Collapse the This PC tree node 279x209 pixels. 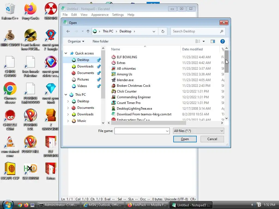(x=66, y=95)
